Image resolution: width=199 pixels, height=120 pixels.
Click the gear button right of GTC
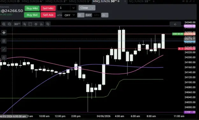click(105, 15)
